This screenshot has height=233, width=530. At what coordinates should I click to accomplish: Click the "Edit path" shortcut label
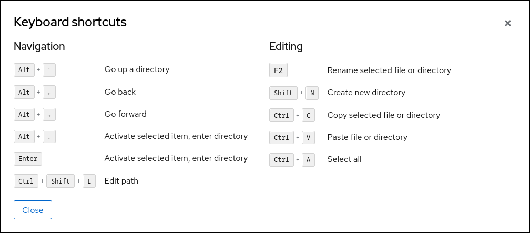point(121,181)
